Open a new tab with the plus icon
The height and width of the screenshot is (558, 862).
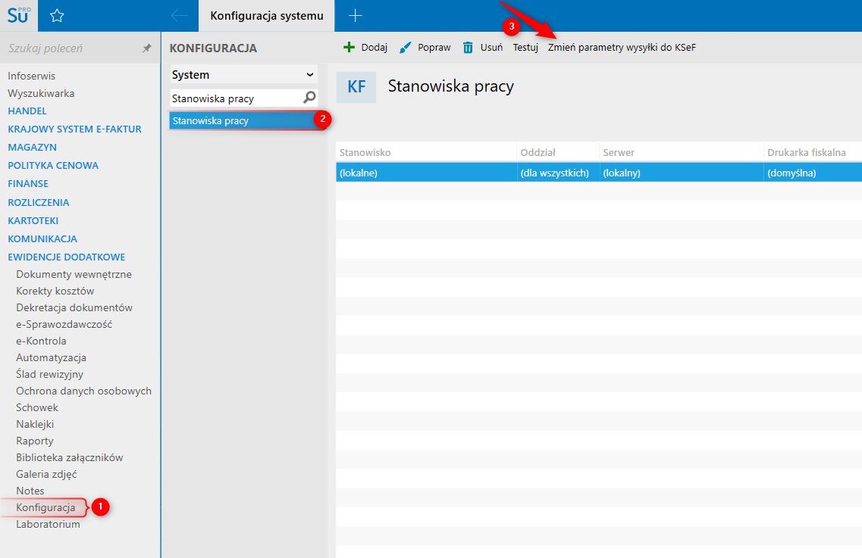(x=355, y=15)
